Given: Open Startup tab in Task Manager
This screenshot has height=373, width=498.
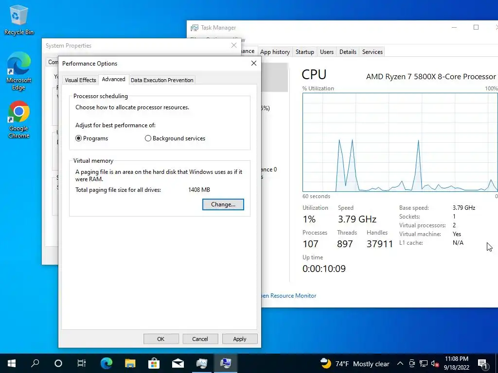Looking at the screenshot, I should pos(304,51).
